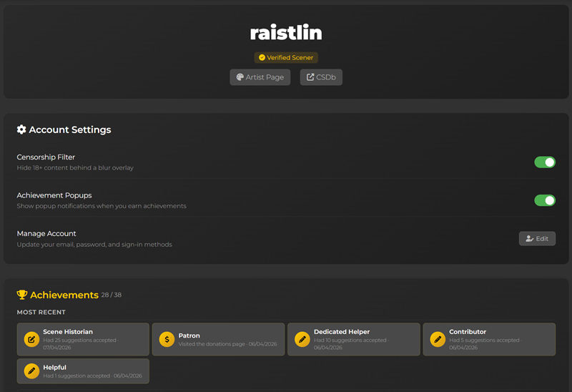This screenshot has width=572, height=392.
Task: Click the Verified Scener badge
Action: [286, 57]
